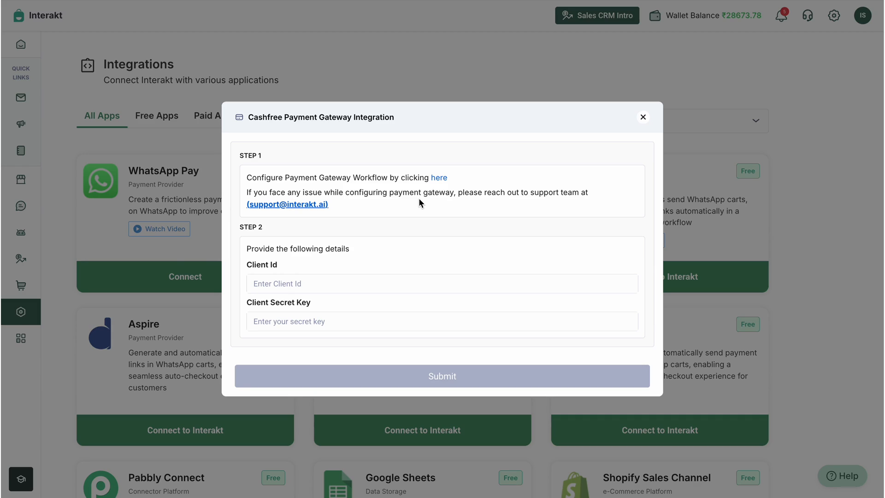Open the 'here' workflow configuration link

pyautogui.click(x=439, y=178)
